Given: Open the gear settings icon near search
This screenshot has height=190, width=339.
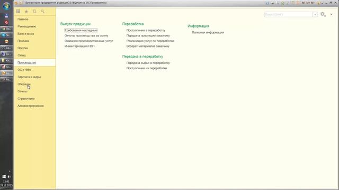Looking at the screenshot, I should coord(323,14).
